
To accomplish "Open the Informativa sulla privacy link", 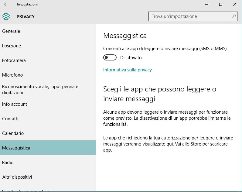I will pos(128,70).
